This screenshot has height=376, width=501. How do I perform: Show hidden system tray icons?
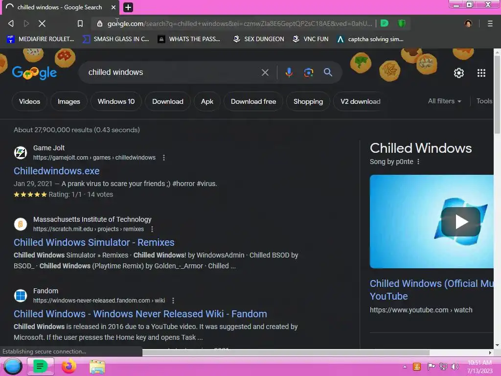click(x=405, y=367)
